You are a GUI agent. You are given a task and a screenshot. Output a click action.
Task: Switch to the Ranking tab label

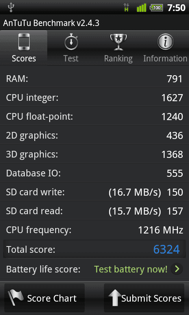point(118,59)
